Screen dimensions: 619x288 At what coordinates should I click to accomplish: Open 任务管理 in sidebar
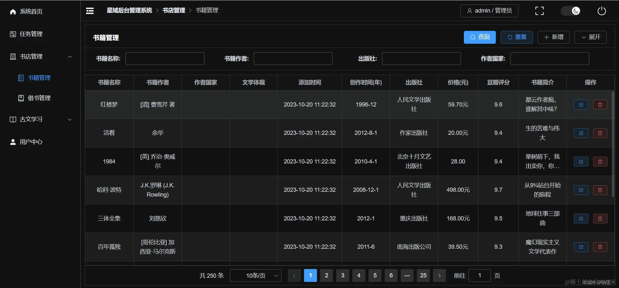pyautogui.click(x=40, y=34)
